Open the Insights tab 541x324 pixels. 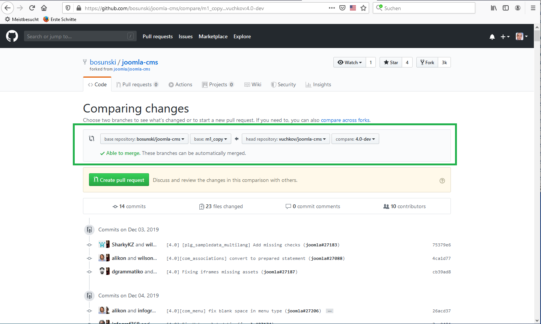coord(318,85)
